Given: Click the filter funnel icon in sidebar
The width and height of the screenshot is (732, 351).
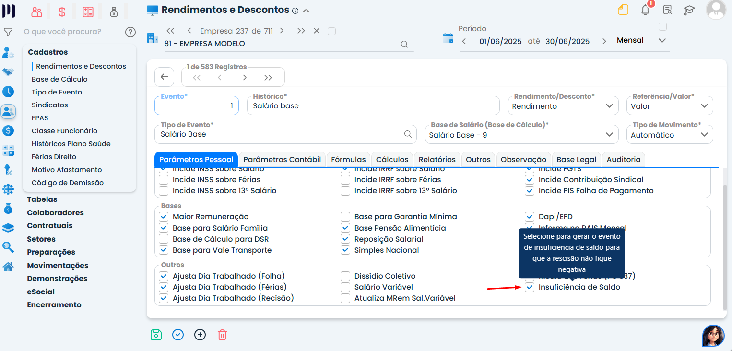Looking at the screenshot, I should click(8, 32).
